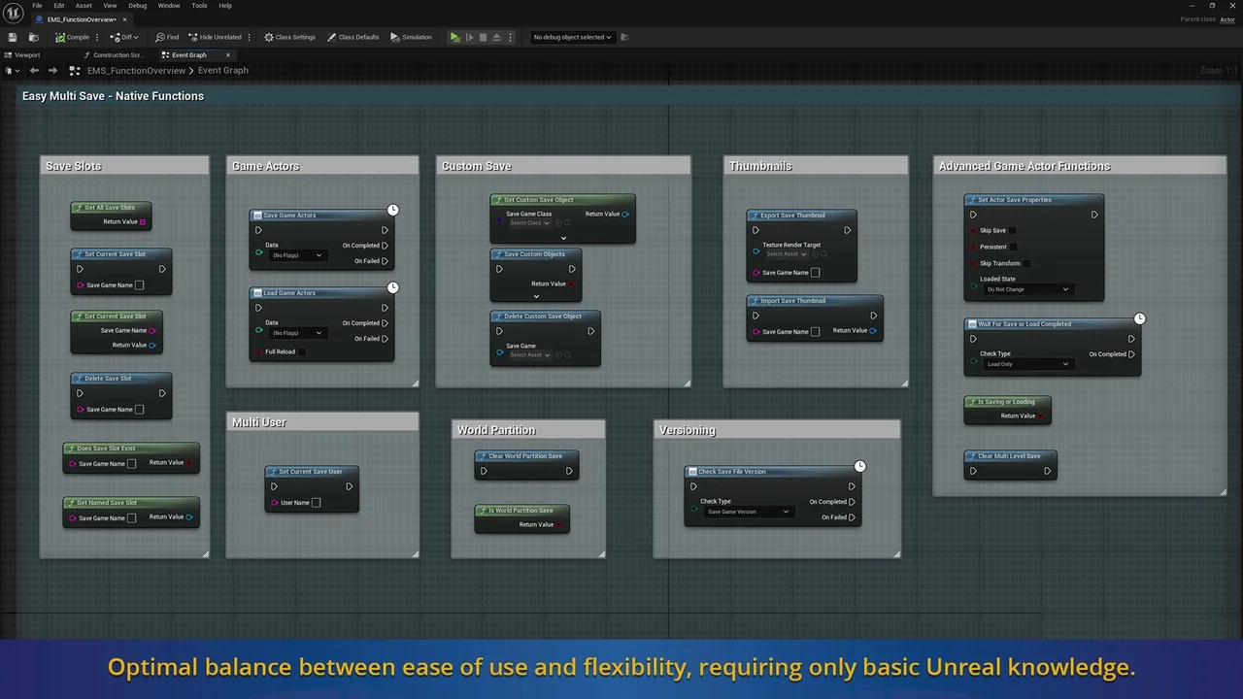Screen dimensions: 1243x699
Task: Click the Compile button
Action: coord(72,37)
